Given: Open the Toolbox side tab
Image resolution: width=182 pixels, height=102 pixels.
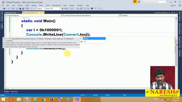Looking at the screenshot, I should 2,26.
